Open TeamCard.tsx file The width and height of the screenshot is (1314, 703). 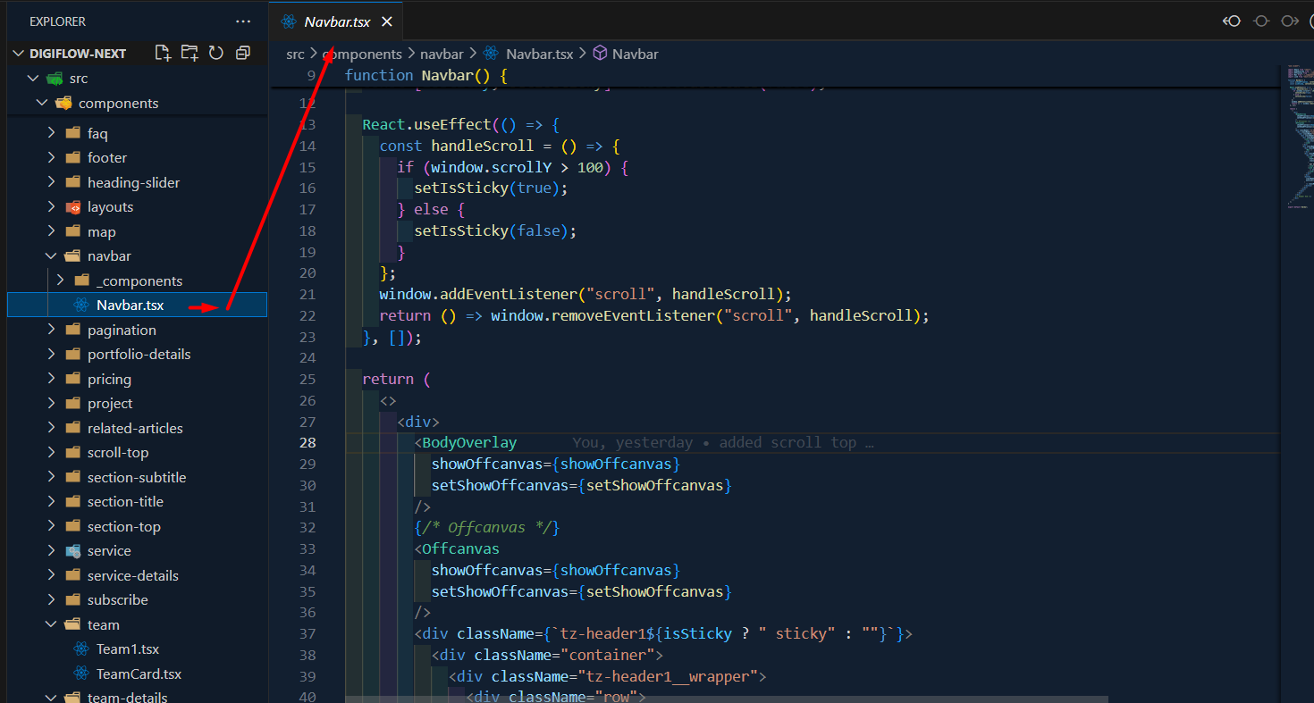(x=137, y=674)
